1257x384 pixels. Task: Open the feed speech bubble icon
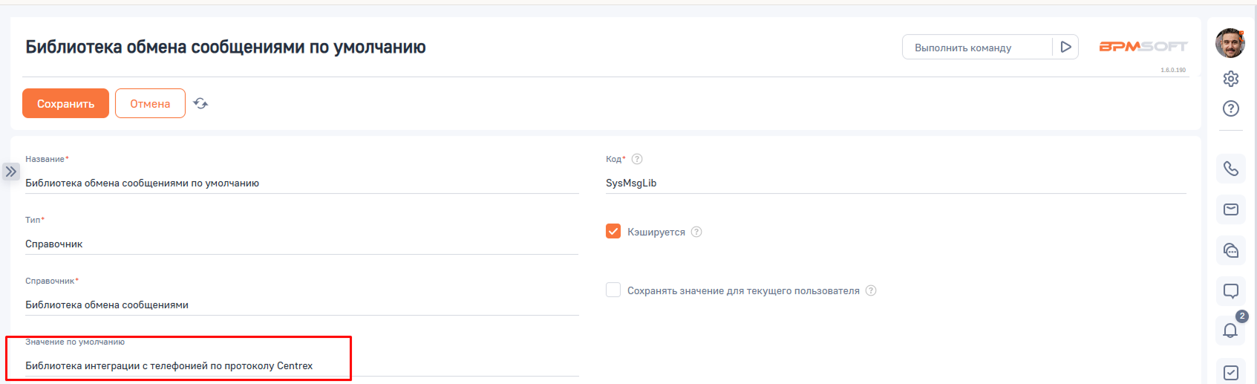[1231, 291]
